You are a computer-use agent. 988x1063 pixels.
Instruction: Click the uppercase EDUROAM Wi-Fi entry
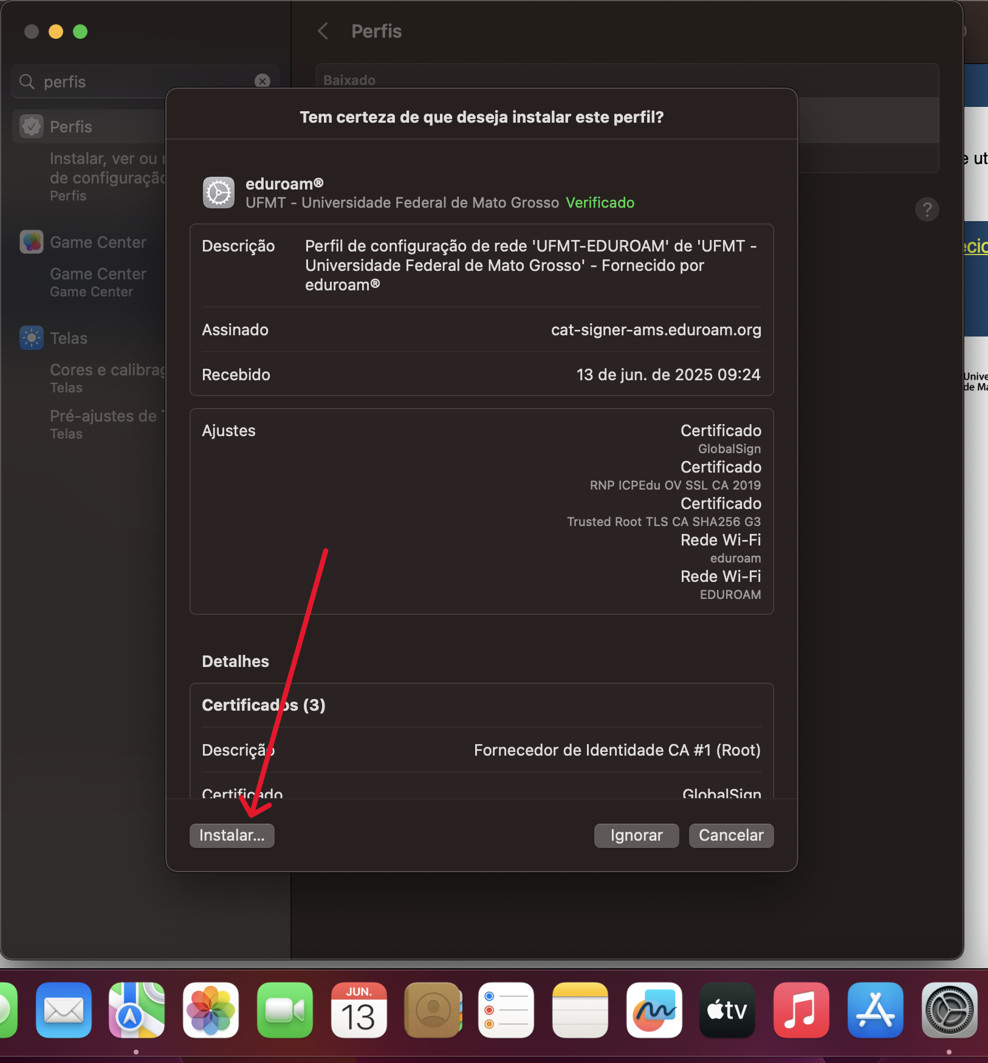pos(730,594)
